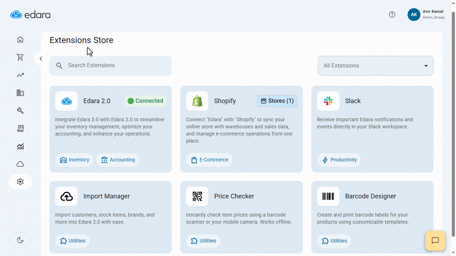Open the chat message floating button
The width and height of the screenshot is (456, 256).
(x=435, y=241)
